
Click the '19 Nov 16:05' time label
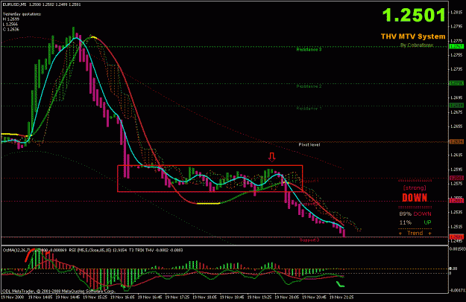[x=122, y=297]
